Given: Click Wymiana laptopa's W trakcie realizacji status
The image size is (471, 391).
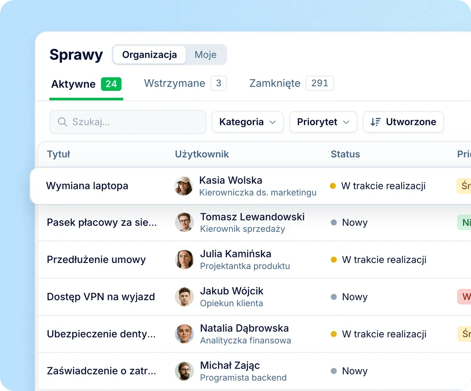Looking at the screenshot, I should click(x=378, y=186).
